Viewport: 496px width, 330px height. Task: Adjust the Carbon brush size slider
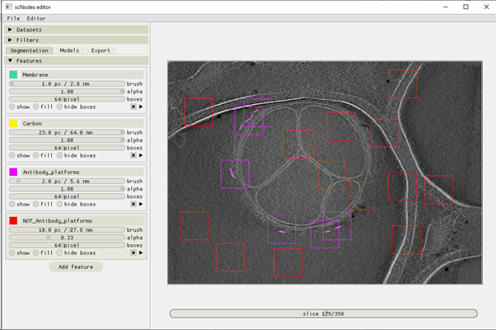(x=67, y=132)
